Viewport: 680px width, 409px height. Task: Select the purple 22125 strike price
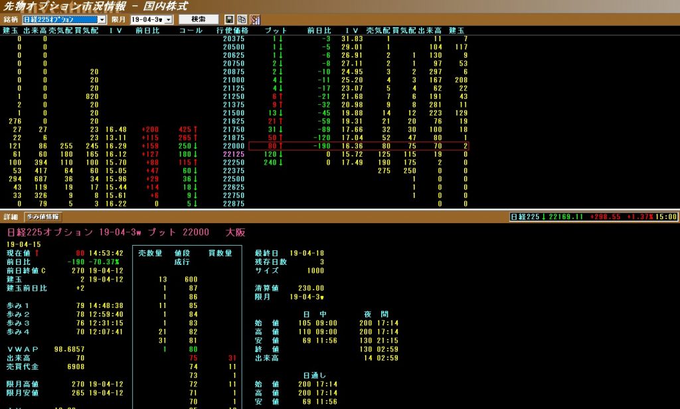point(234,154)
